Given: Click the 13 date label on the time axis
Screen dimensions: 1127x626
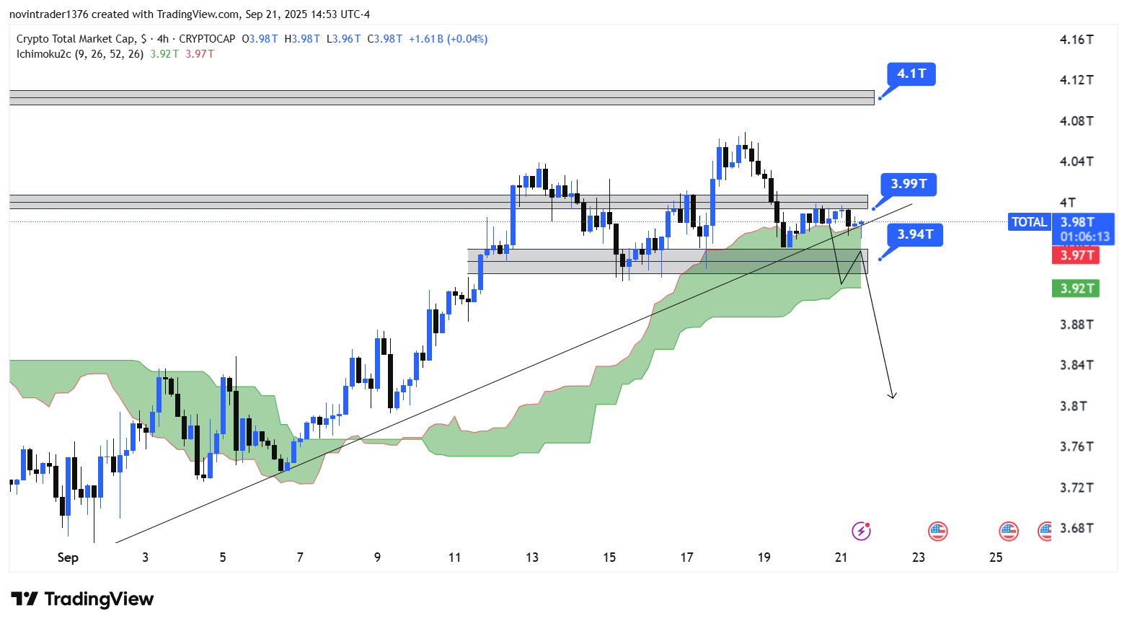Looking at the screenshot, I should point(532,557).
